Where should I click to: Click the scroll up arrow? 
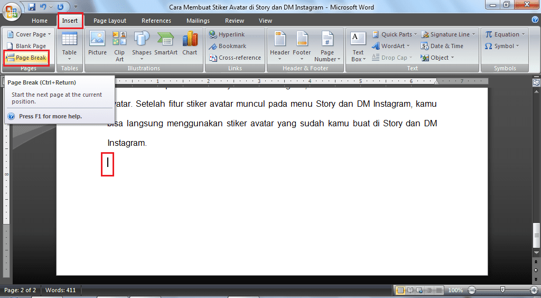(x=536, y=92)
